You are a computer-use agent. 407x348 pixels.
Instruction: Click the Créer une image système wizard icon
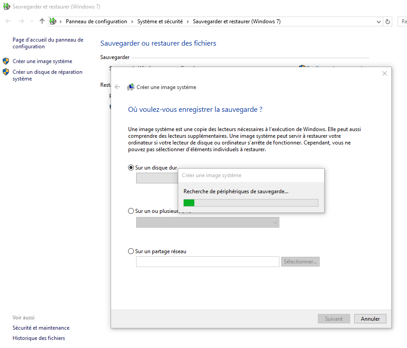coord(131,87)
